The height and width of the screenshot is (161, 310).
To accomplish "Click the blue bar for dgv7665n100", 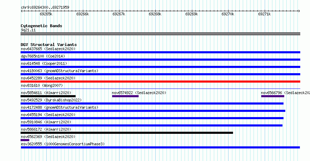I will click(x=160, y=60).
